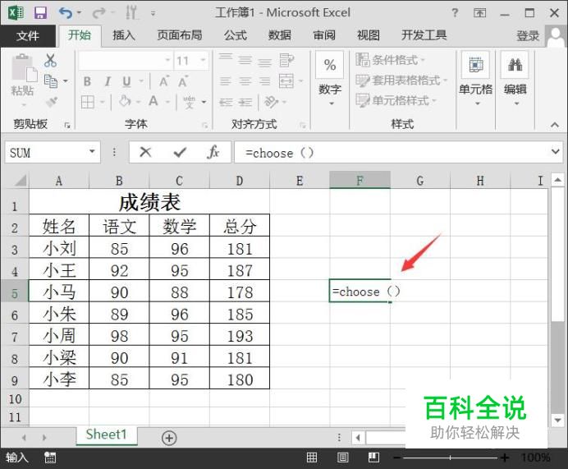This screenshot has width=568, height=469.
Task: Click Increase Indent icon
Action: coord(245,102)
